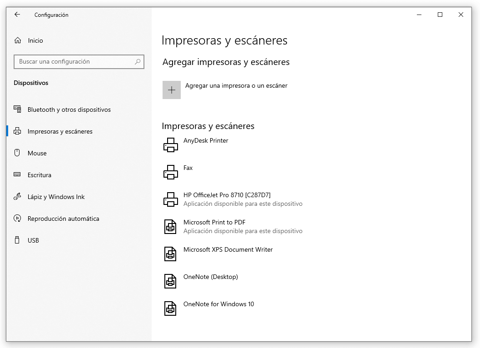Open the Mouse settings page

(37, 153)
